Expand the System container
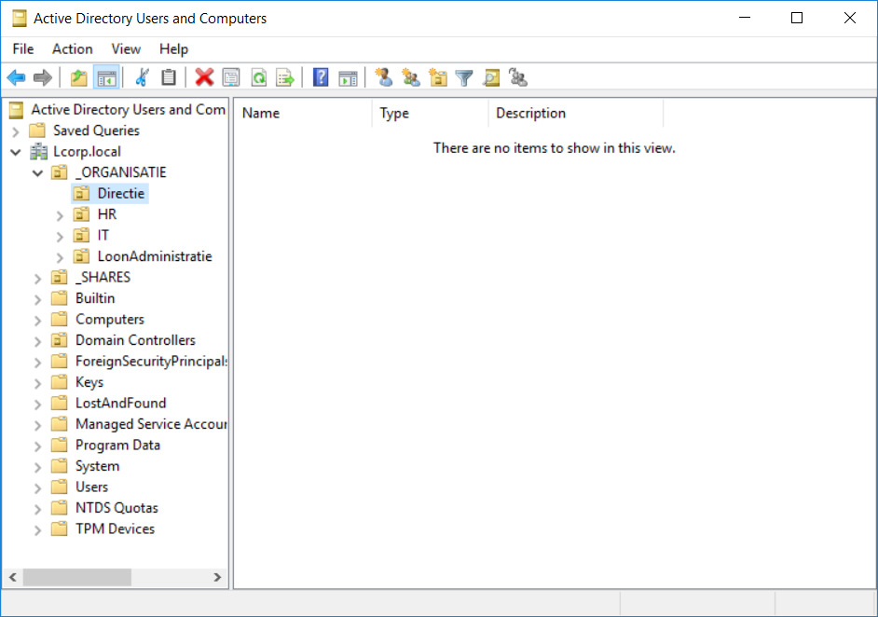Screen dimensions: 878x617 tap(37, 467)
